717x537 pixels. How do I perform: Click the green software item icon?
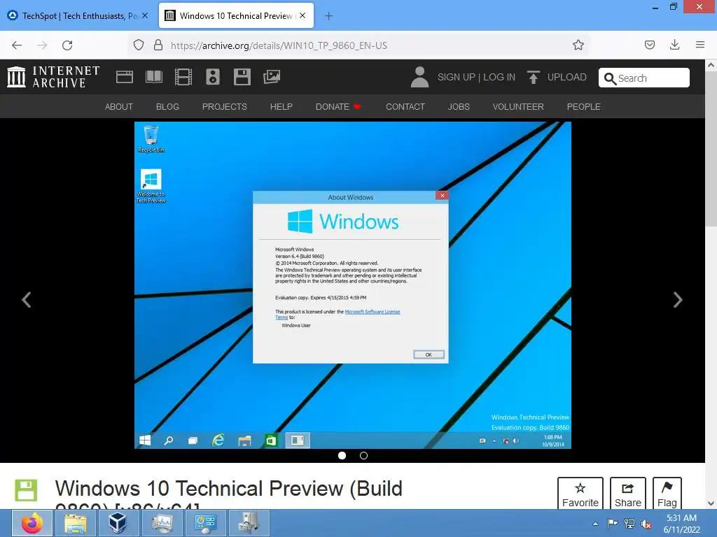[x=26, y=490]
